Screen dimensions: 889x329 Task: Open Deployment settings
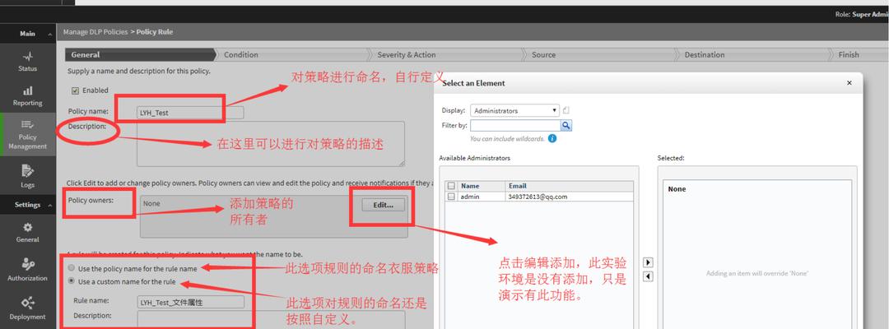[27, 308]
